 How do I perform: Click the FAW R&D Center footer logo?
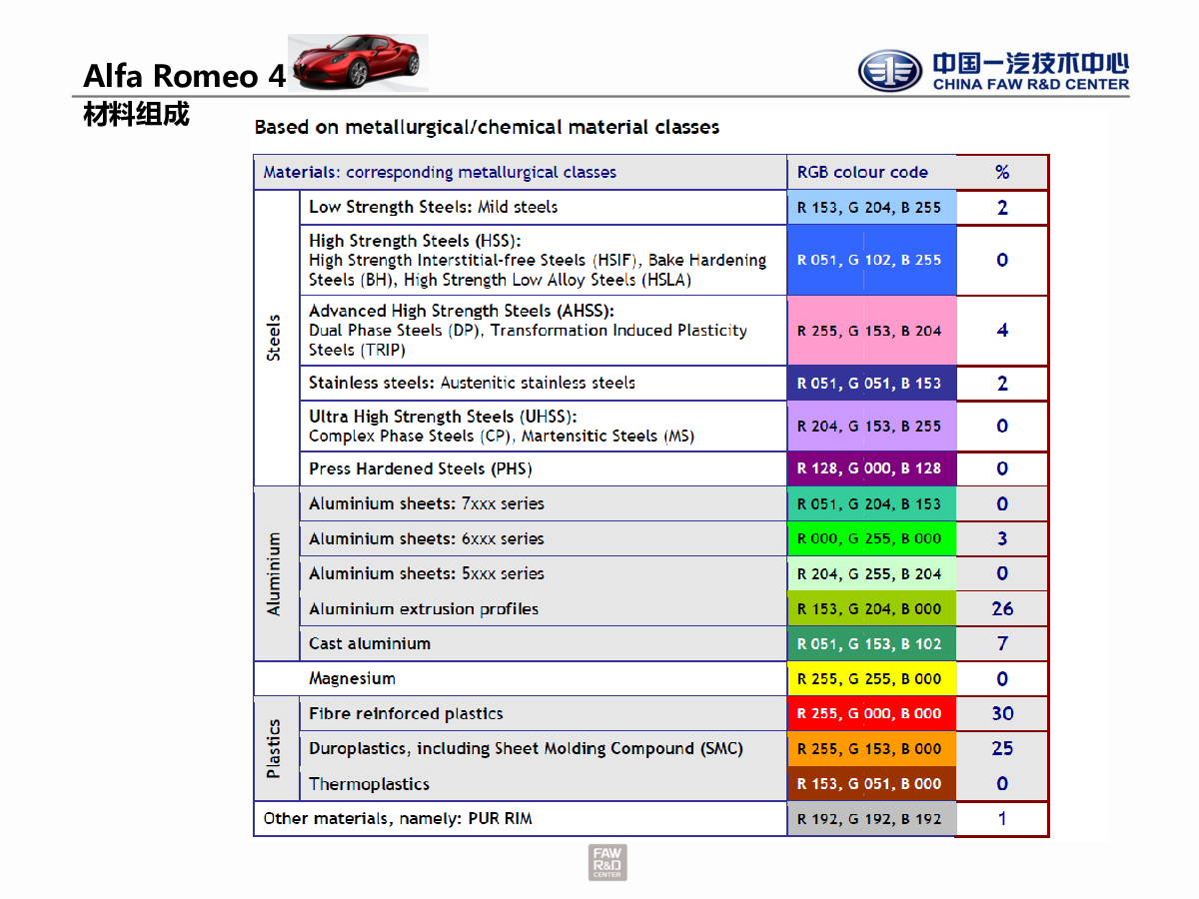click(607, 862)
